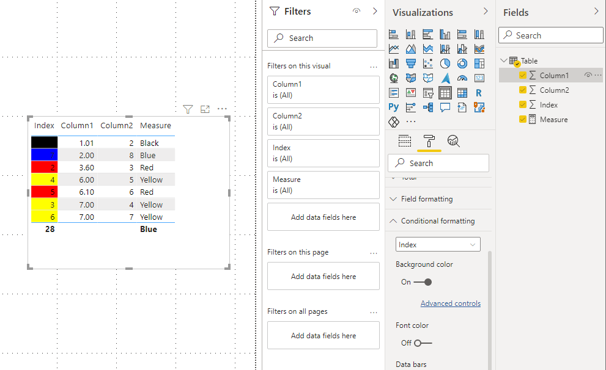
Task: Select the Python visual
Action: click(393, 107)
